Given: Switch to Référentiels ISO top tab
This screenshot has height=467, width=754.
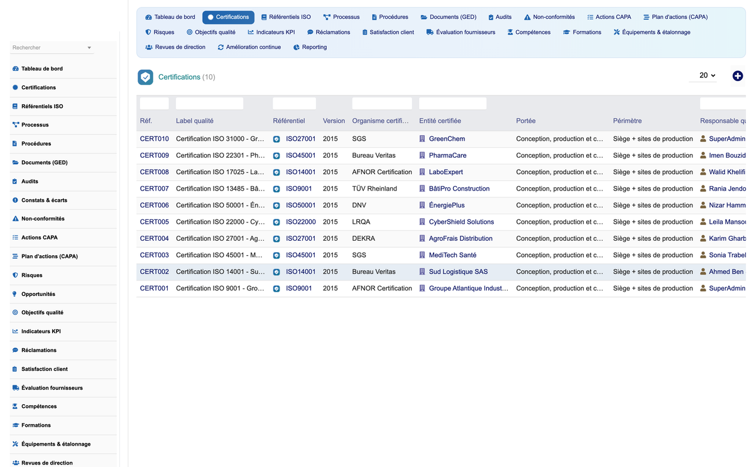Looking at the screenshot, I should (x=286, y=17).
